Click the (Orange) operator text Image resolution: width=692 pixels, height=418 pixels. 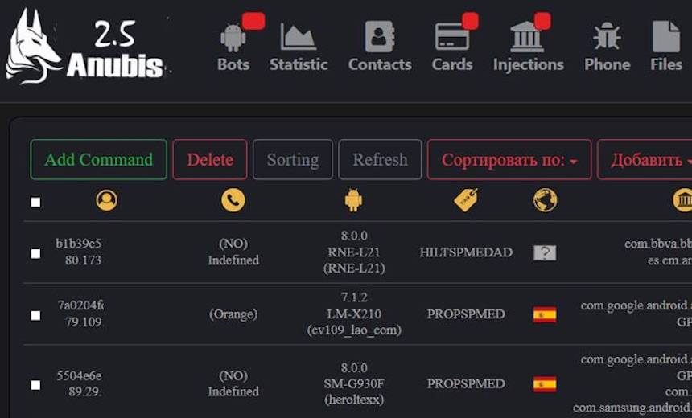[233, 314]
